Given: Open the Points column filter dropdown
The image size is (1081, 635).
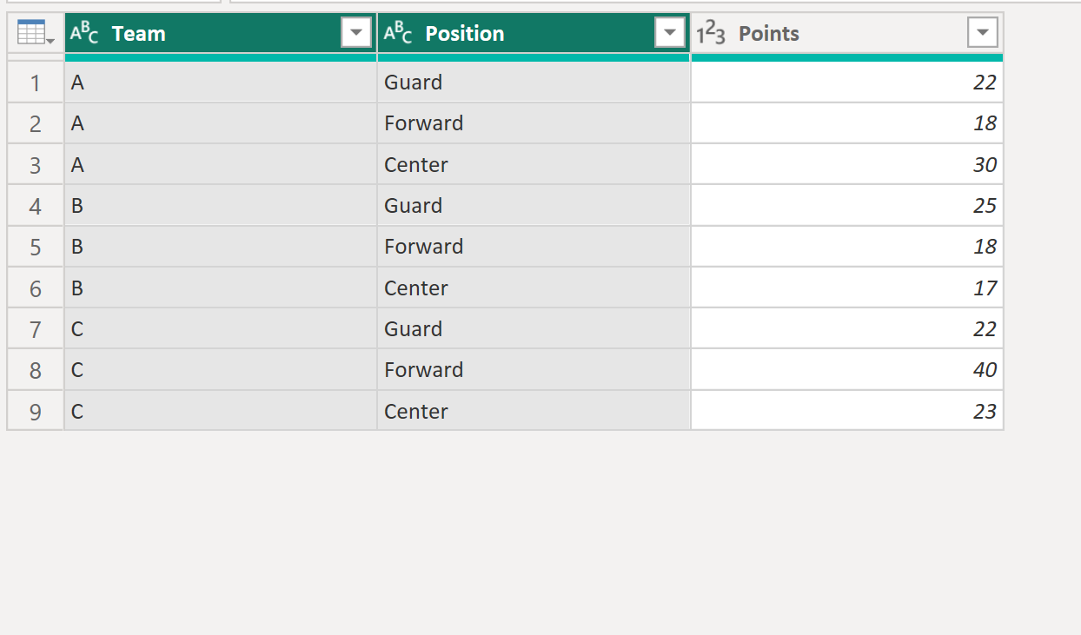Looking at the screenshot, I should (x=983, y=34).
